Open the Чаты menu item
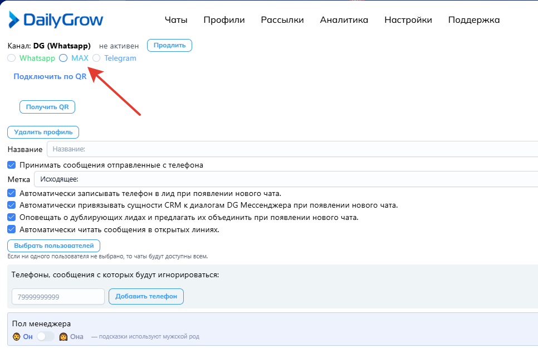Viewport: 538px width, 358px height. (x=176, y=20)
